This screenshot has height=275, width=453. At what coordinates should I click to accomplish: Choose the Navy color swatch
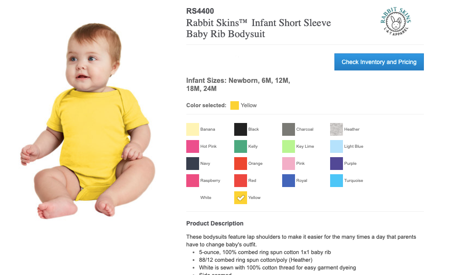click(193, 164)
